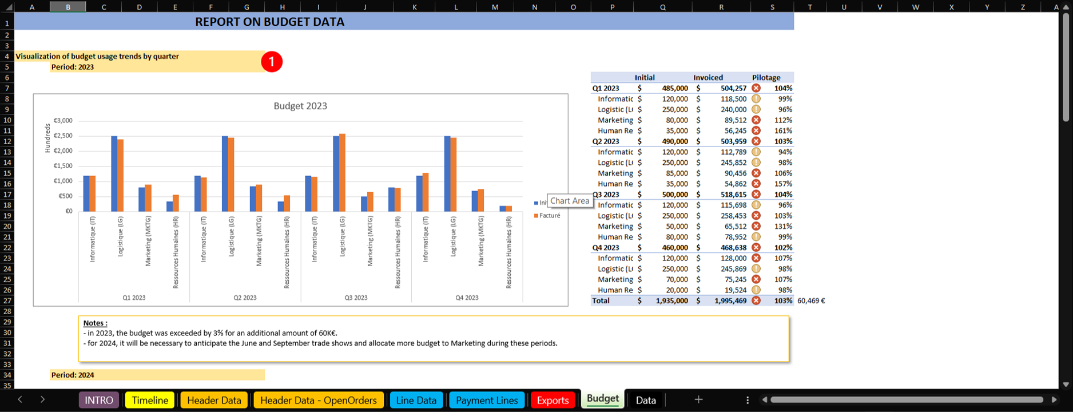The image size is (1073, 412).
Task: Click the horizontal scrollbar thumb
Action: 907,400
